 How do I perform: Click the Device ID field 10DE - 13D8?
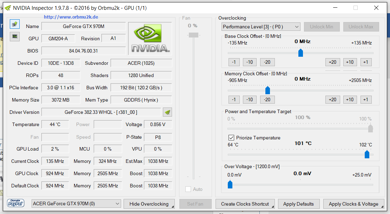tap(61, 63)
